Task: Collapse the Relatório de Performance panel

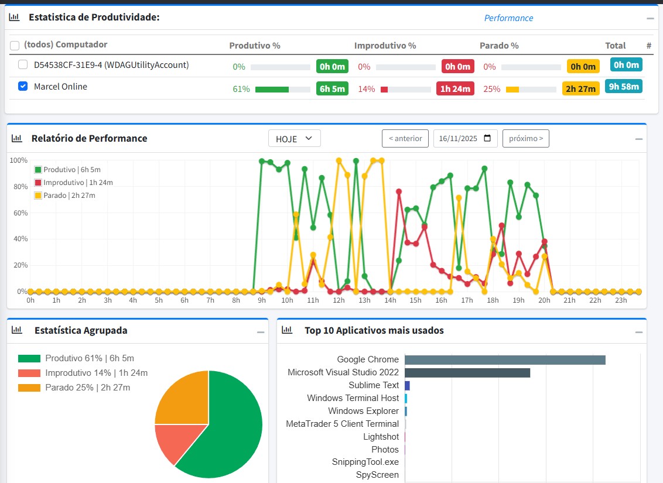Action: 639,139
